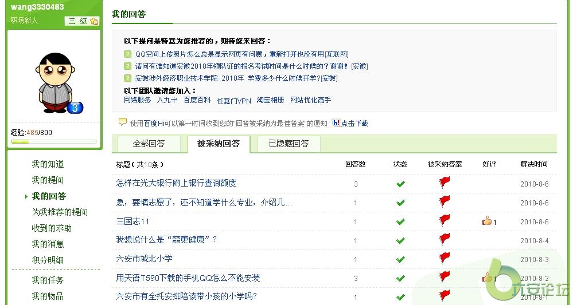Click red flag in 天语T590 row
This screenshot has width=573, height=305.
pos(445,276)
